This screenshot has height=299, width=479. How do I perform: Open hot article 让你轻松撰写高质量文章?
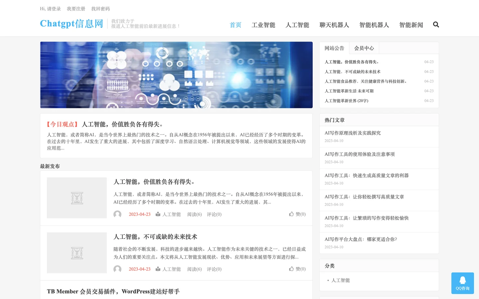(364, 197)
